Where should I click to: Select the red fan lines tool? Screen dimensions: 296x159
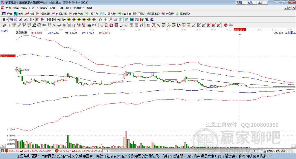coord(106,25)
